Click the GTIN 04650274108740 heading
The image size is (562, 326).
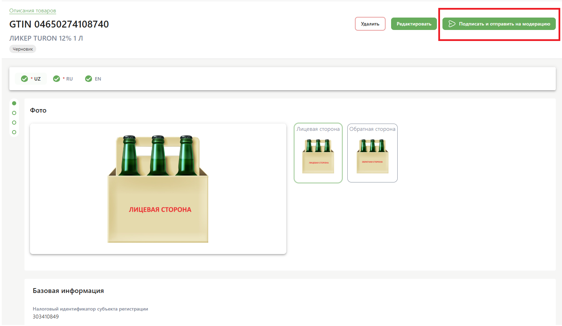pyautogui.click(x=59, y=24)
